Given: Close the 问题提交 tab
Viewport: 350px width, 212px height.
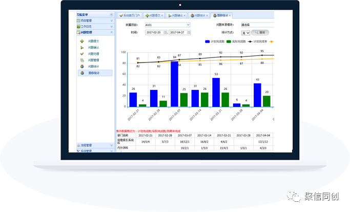Looking at the screenshot, I should (162, 15).
